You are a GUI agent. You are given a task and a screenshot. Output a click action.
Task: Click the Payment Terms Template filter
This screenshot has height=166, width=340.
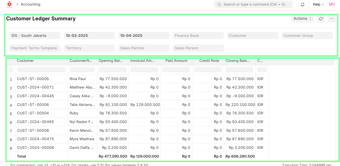[x=35, y=48]
